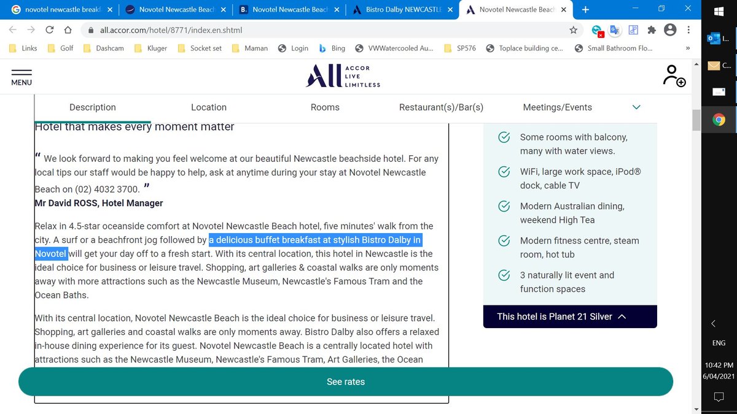Screen dimensions: 737x414
Task: Open the Chrome profile avatar
Action: tap(670, 30)
